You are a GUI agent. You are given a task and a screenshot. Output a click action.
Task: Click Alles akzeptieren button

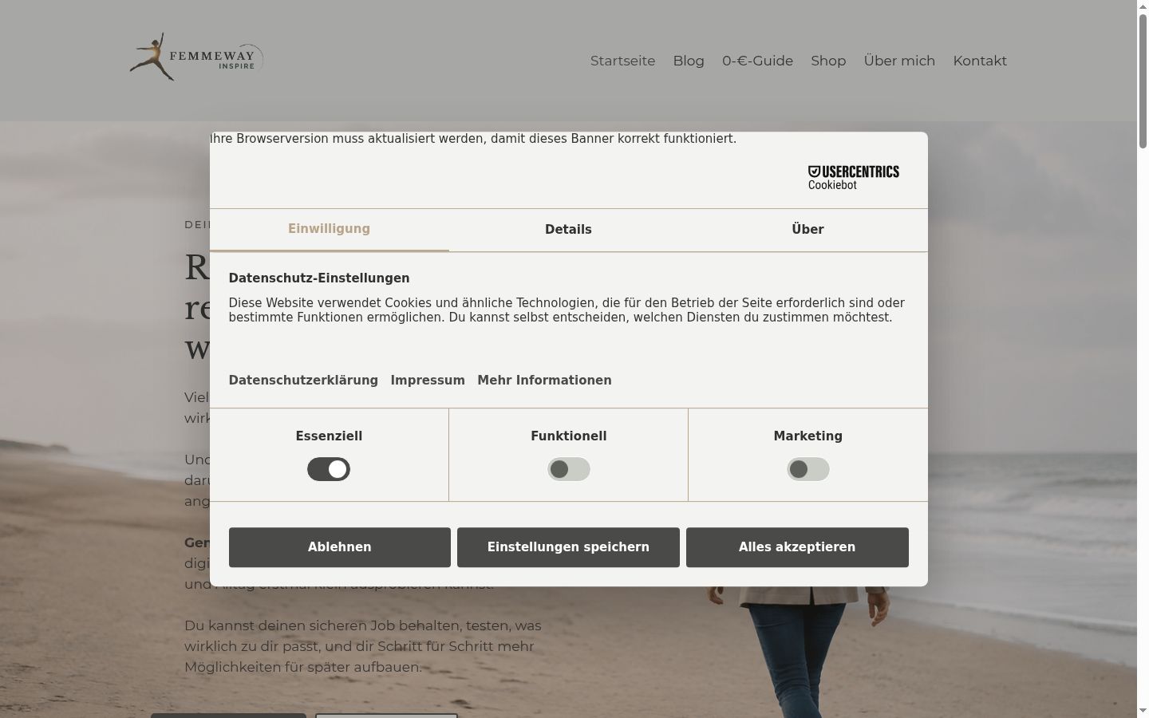coord(797,547)
